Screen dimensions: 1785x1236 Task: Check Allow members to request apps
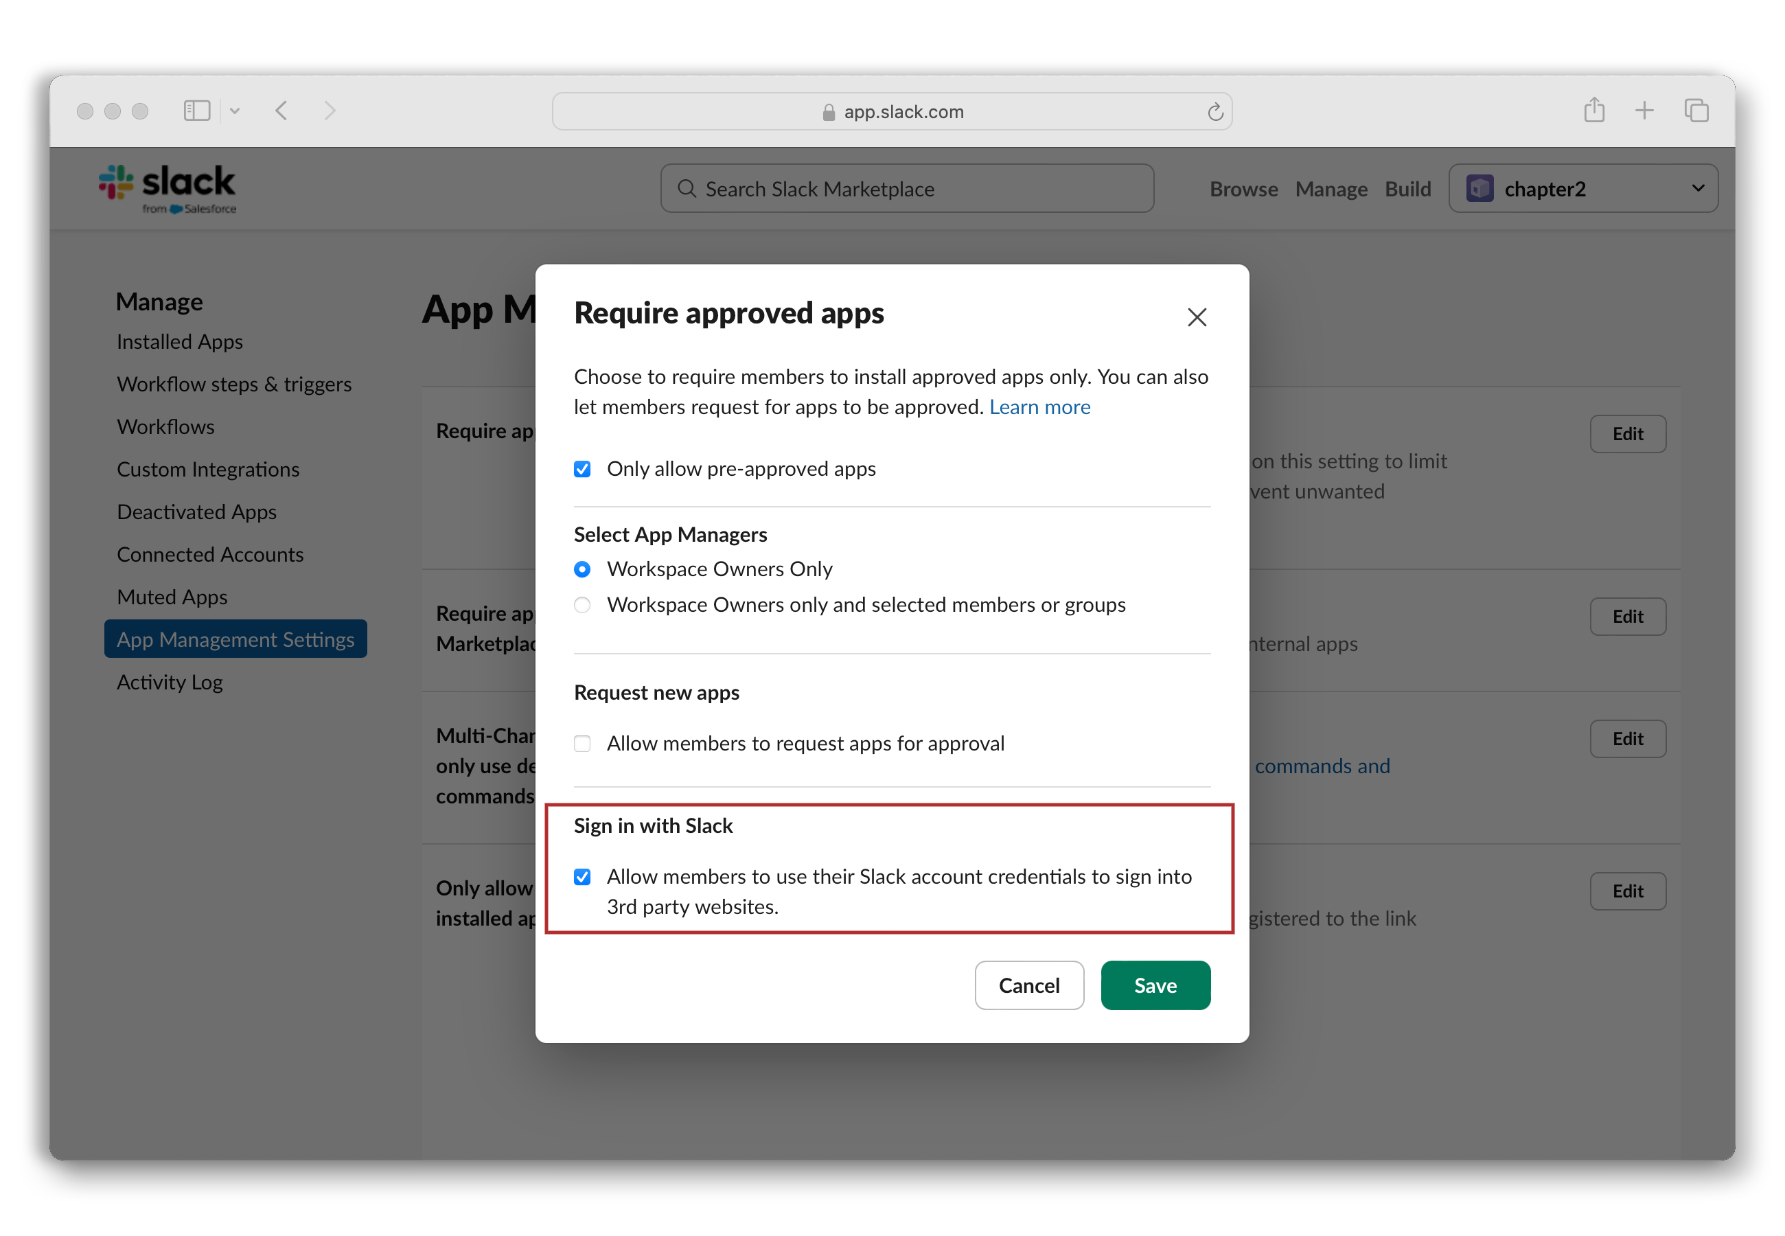582,744
